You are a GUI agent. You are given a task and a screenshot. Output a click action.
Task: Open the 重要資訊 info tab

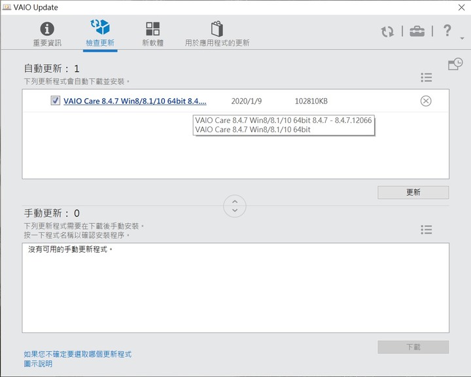point(47,34)
